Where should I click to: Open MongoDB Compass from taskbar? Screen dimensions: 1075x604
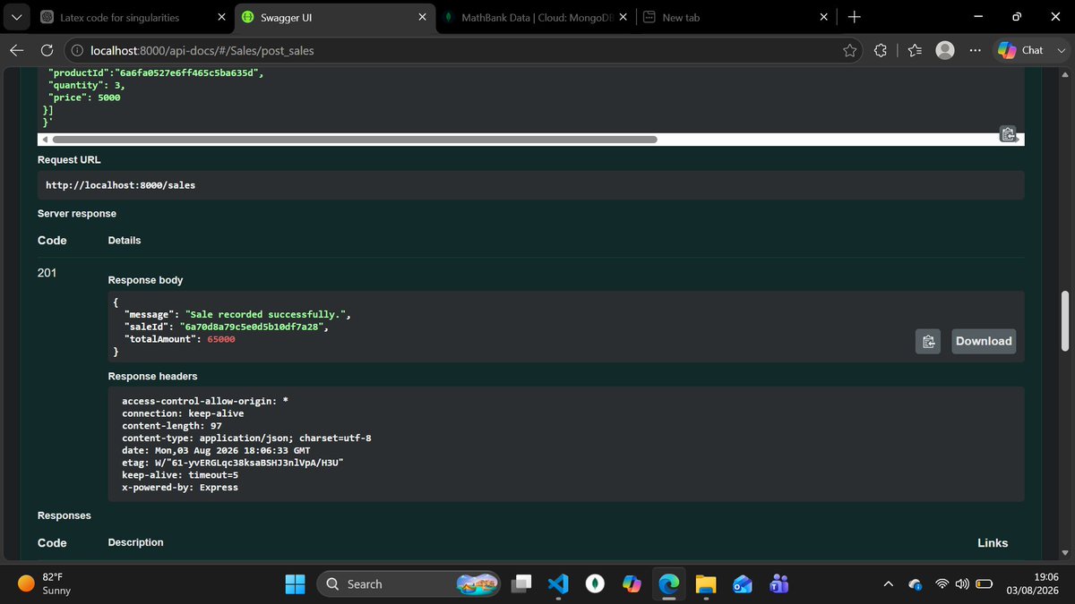tap(595, 584)
